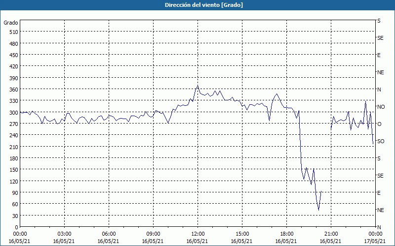Select the 'NE' compass label level with 390

(380, 72)
